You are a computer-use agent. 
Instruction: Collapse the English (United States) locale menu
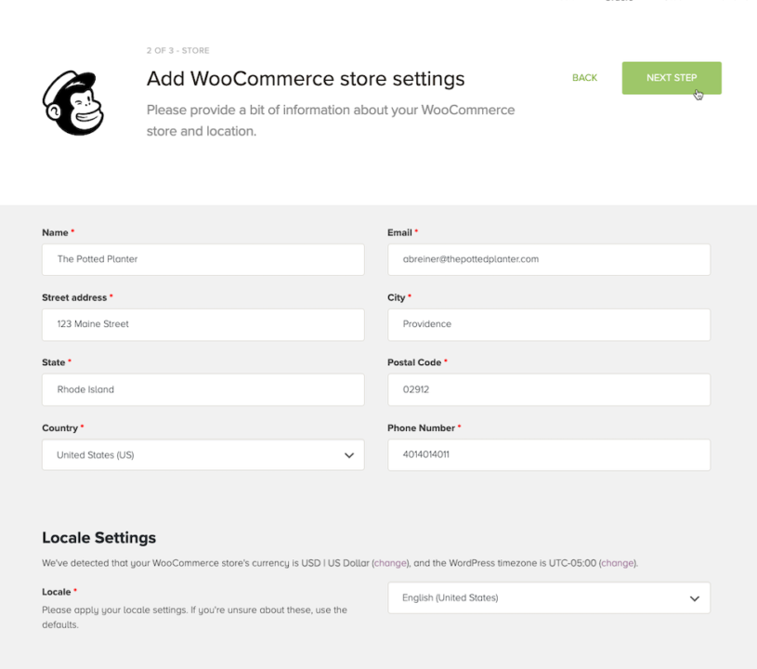(x=695, y=597)
